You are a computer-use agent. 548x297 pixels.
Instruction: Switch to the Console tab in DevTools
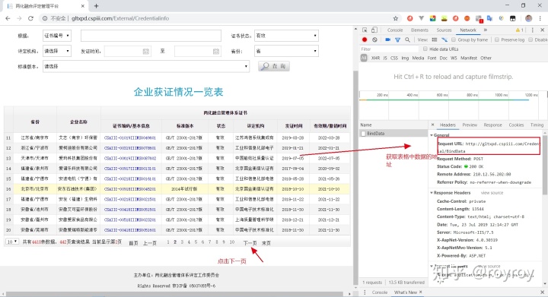tap(395, 30)
